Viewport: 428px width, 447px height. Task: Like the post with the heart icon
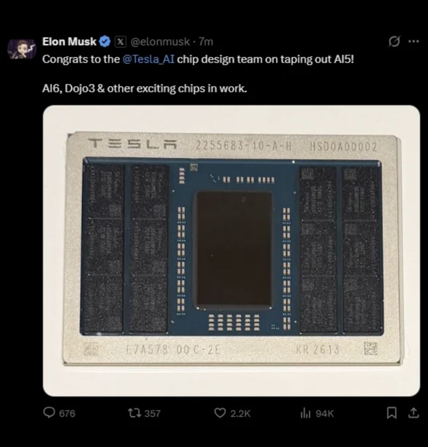coord(219,413)
